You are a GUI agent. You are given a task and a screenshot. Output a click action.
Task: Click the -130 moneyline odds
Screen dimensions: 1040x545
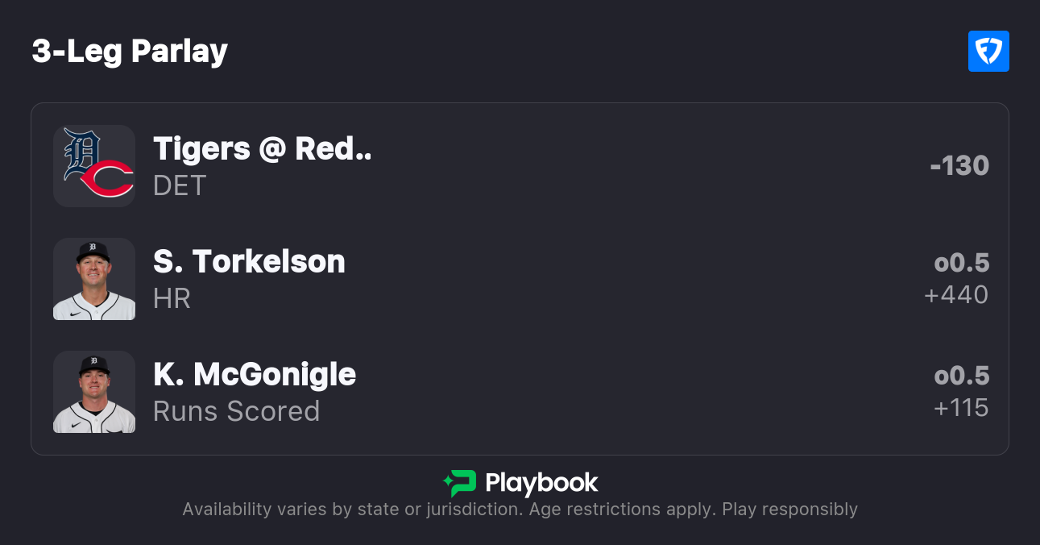click(x=959, y=166)
